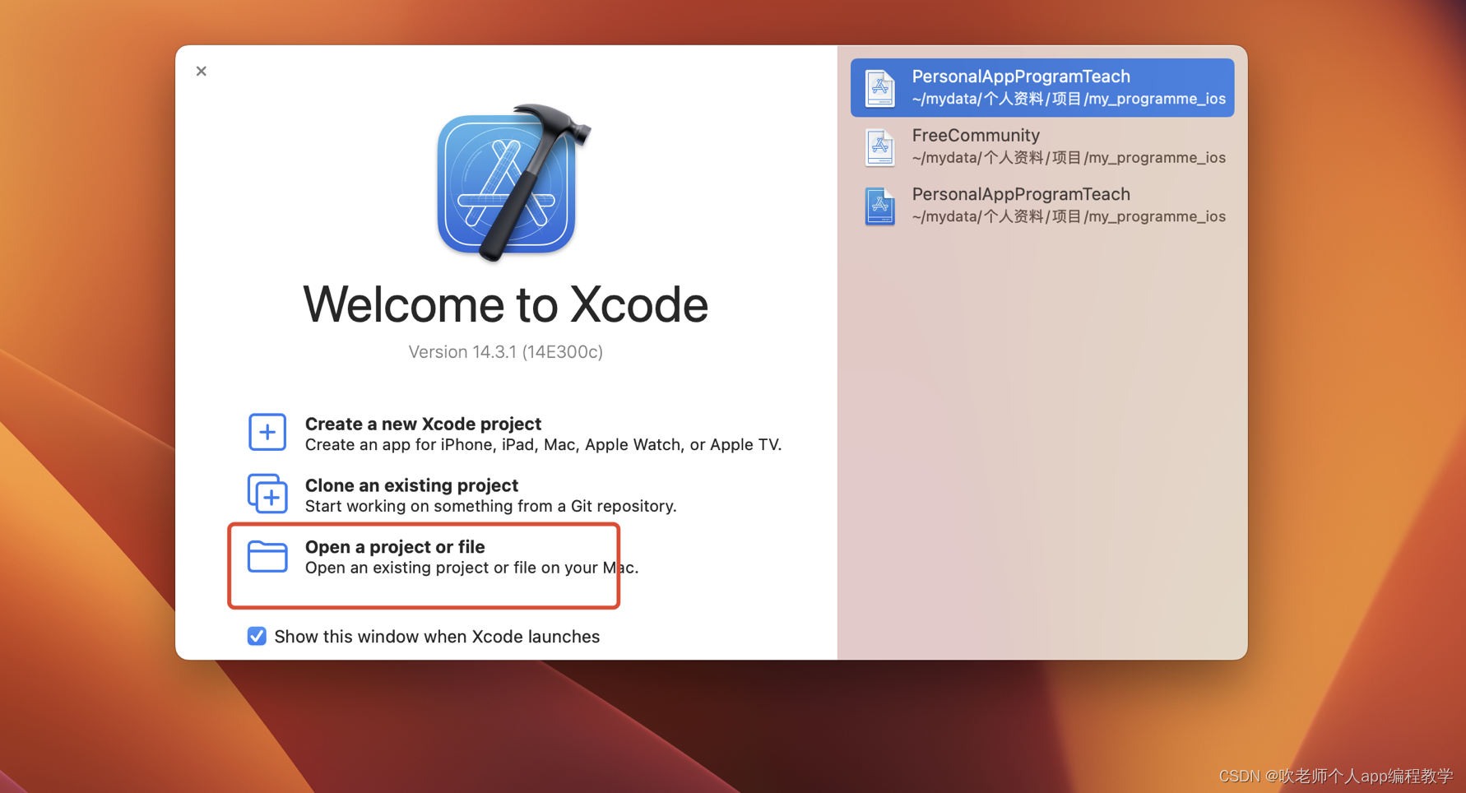This screenshot has width=1466, height=793.
Task: Click the path text under FreeCommunity
Action: (1069, 158)
